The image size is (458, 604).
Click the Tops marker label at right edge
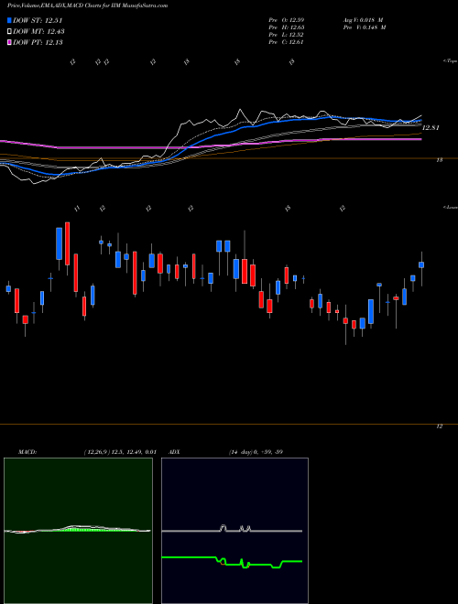[x=451, y=61]
